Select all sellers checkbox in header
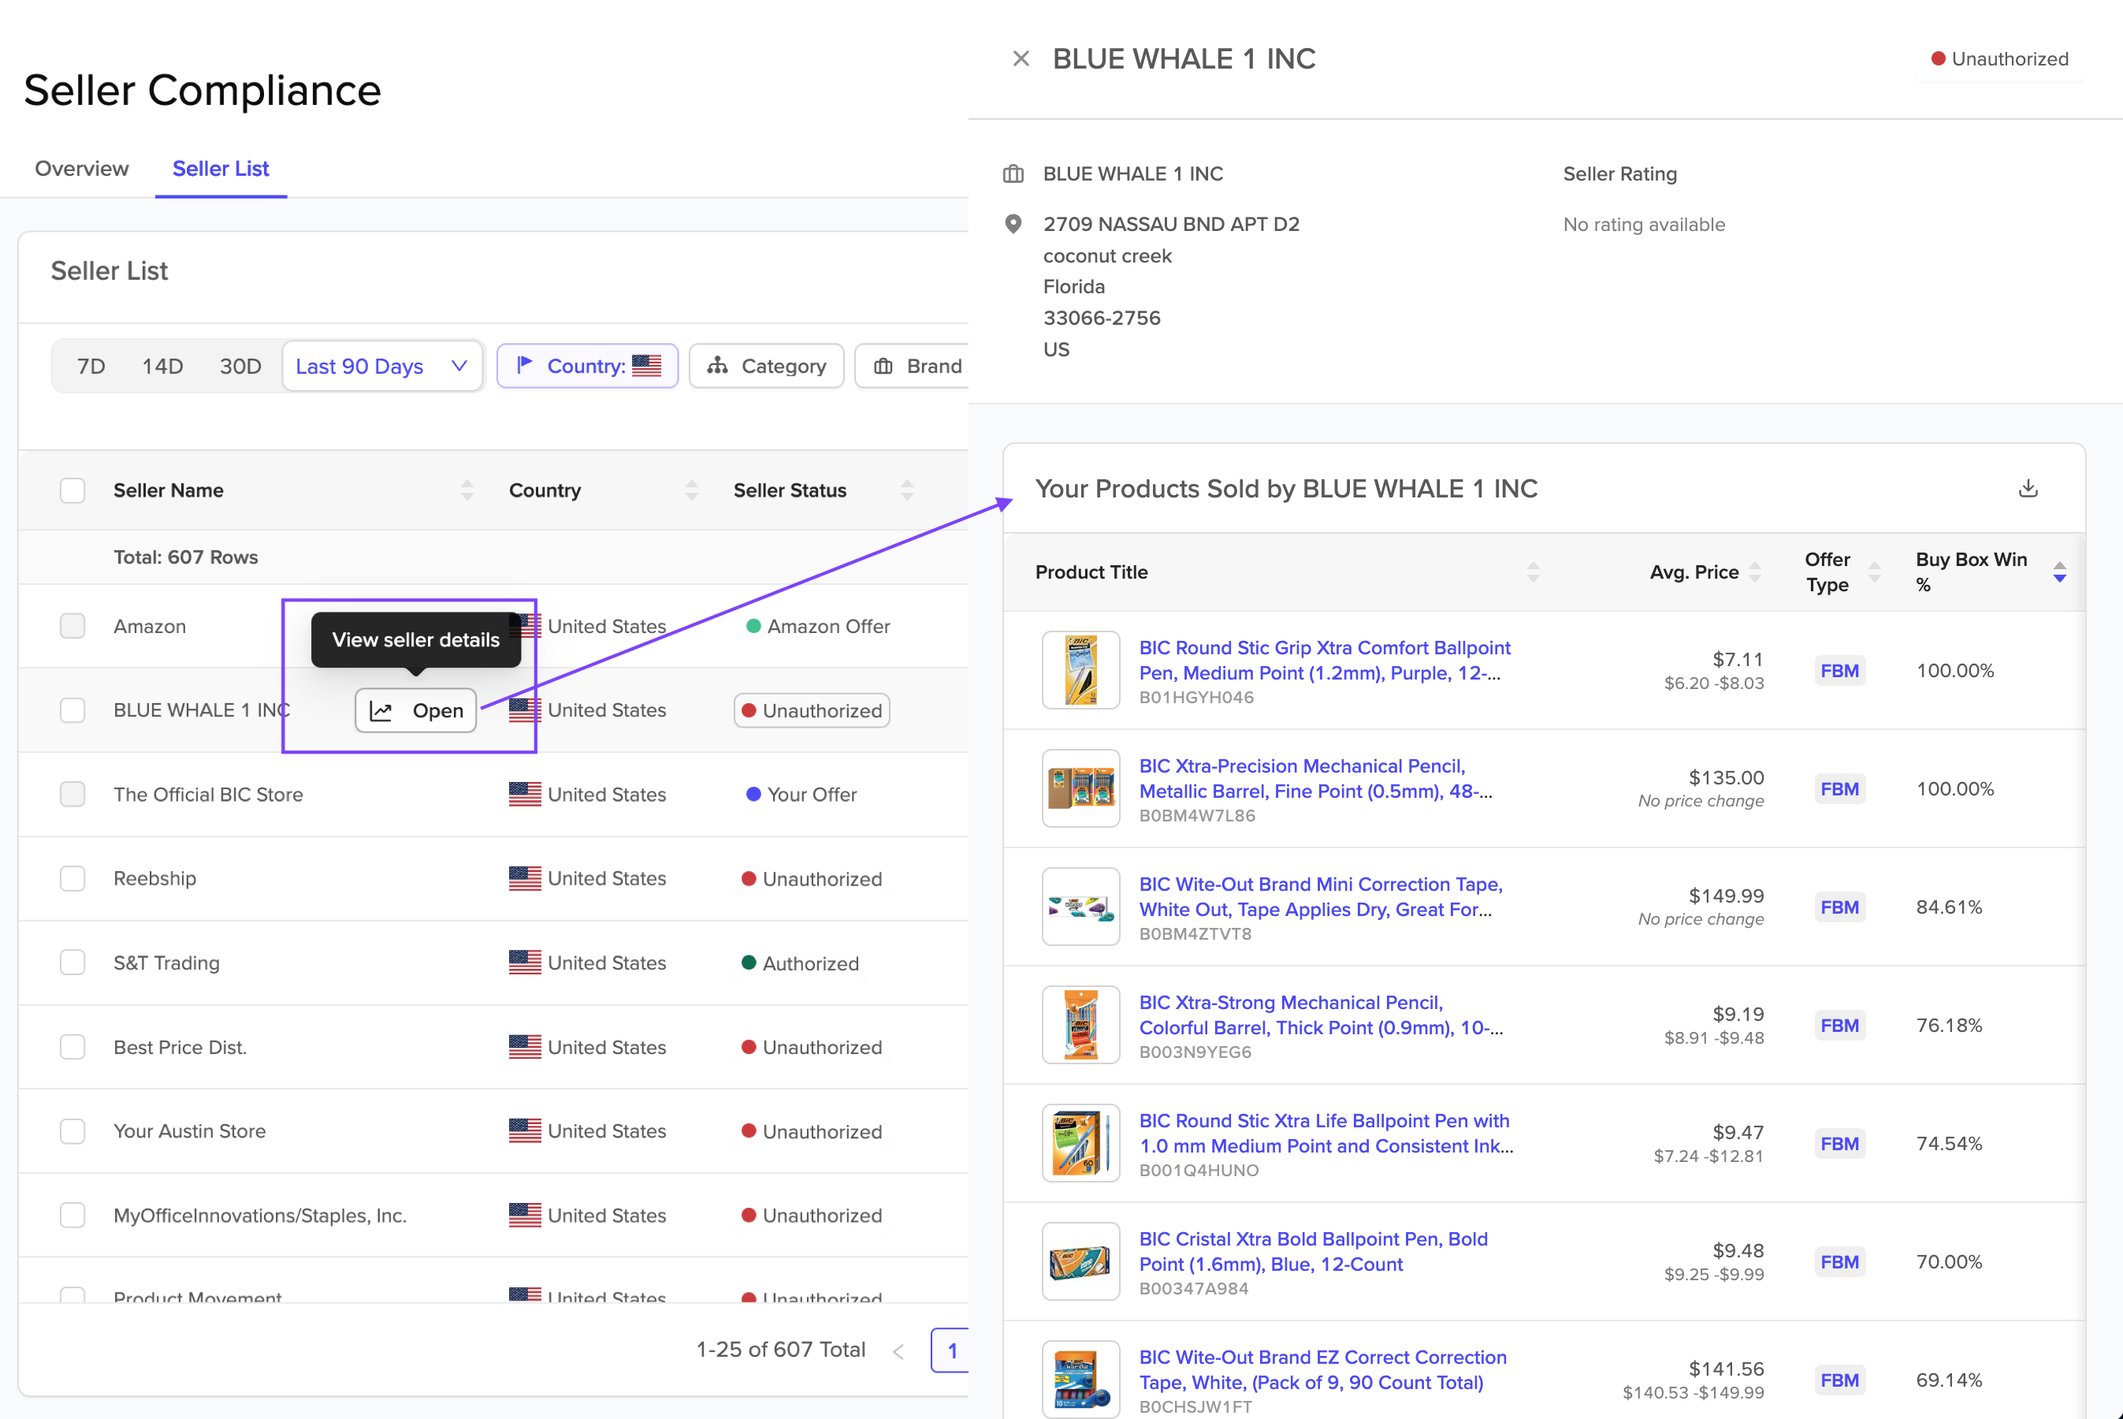Image resolution: width=2123 pixels, height=1419 pixels. (73, 490)
